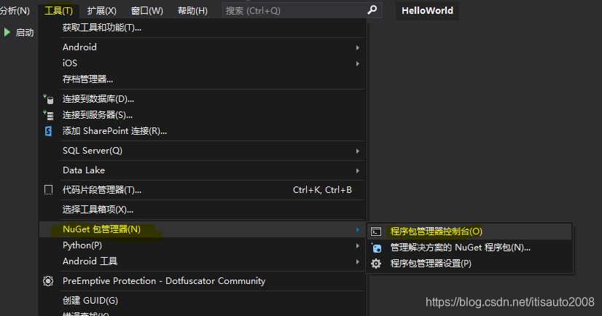The height and width of the screenshot is (316, 602).
Task: Click the green Start debugging play icon
Action: tap(7, 32)
